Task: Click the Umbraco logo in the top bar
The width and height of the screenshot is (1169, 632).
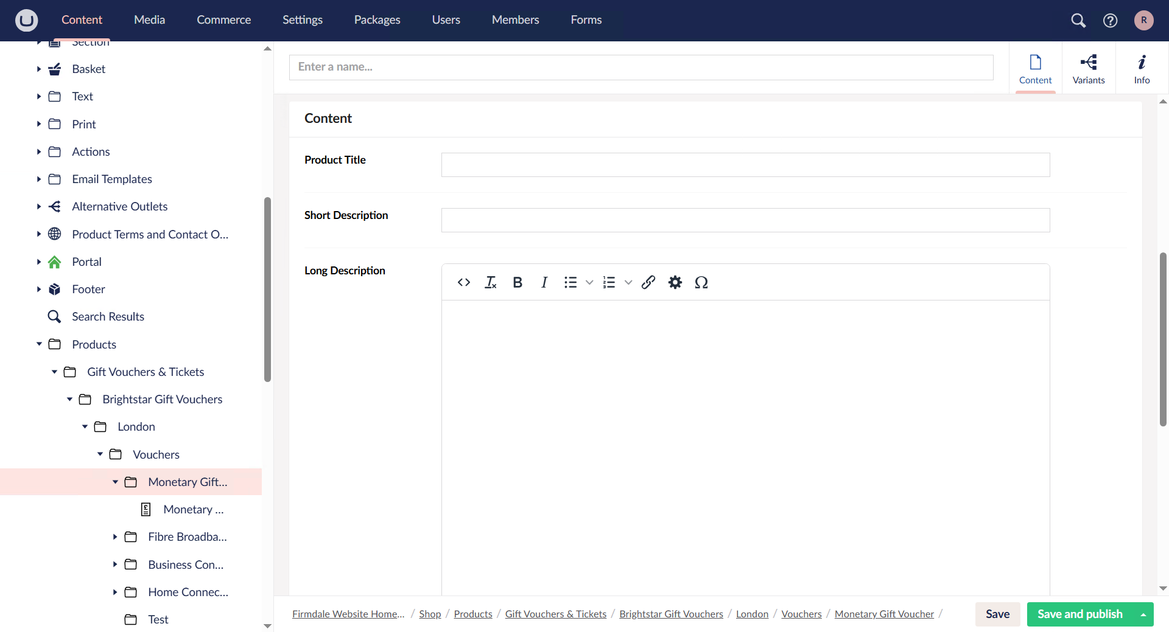Action: tap(27, 20)
